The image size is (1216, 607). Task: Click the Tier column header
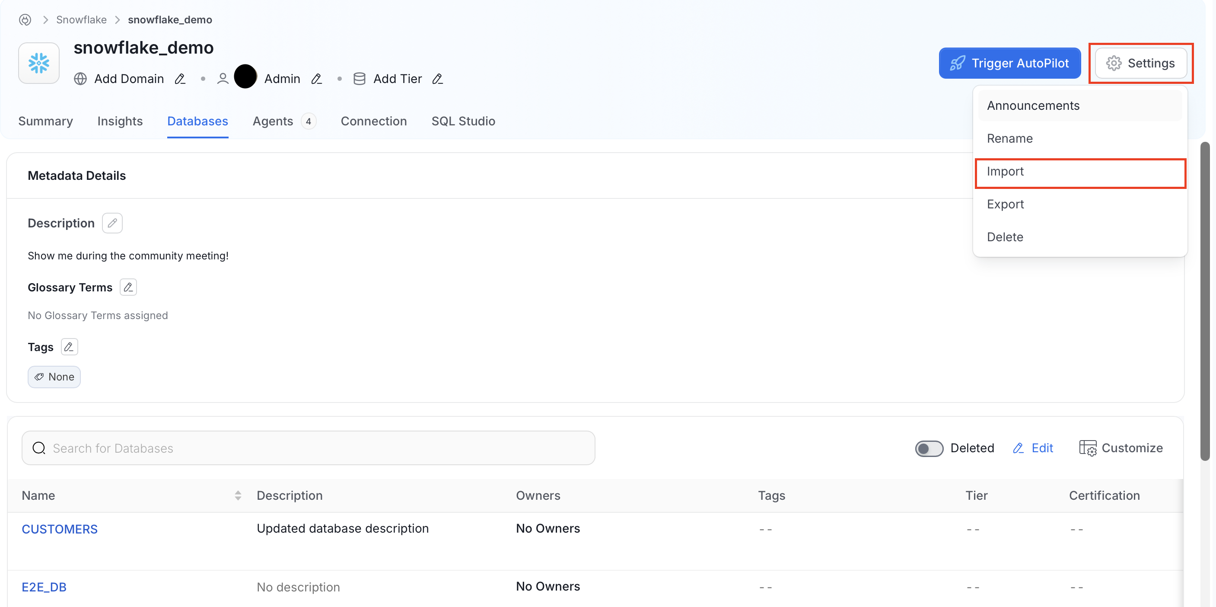pyautogui.click(x=977, y=495)
